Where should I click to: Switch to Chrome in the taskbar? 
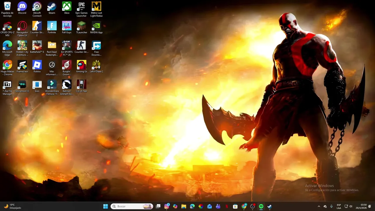pyautogui.click(x=244, y=206)
